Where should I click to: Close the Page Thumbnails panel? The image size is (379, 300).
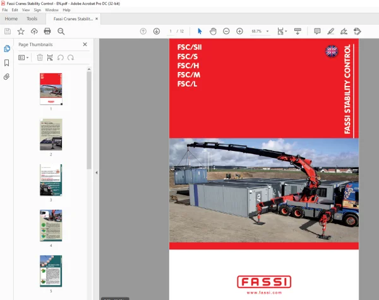85,44
